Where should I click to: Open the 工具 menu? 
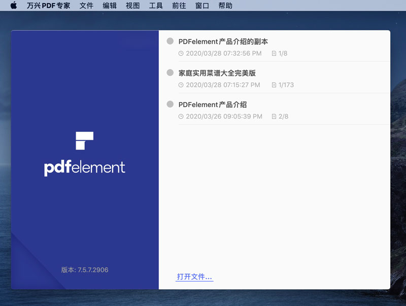(x=155, y=6)
